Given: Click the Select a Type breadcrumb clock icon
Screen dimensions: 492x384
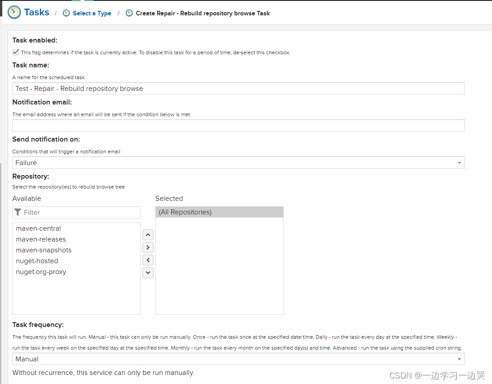Looking at the screenshot, I should 67,13.
